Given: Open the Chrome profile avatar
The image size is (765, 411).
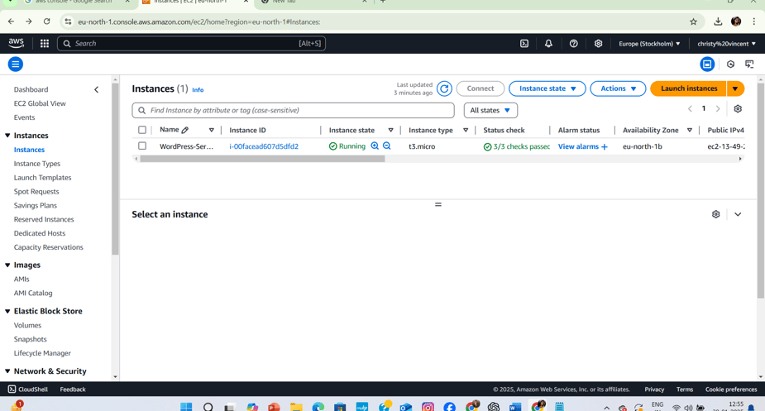Looking at the screenshot, I should click(x=736, y=22).
